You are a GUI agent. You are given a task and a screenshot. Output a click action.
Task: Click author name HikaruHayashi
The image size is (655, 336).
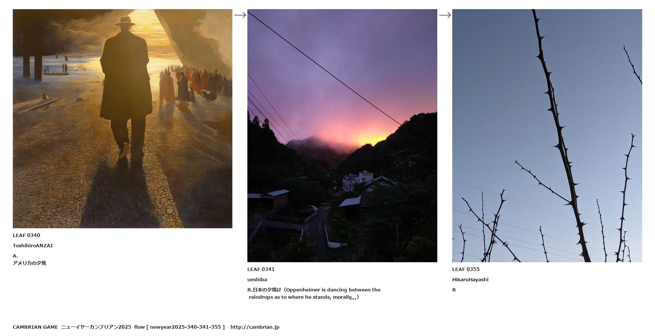pos(470,279)
